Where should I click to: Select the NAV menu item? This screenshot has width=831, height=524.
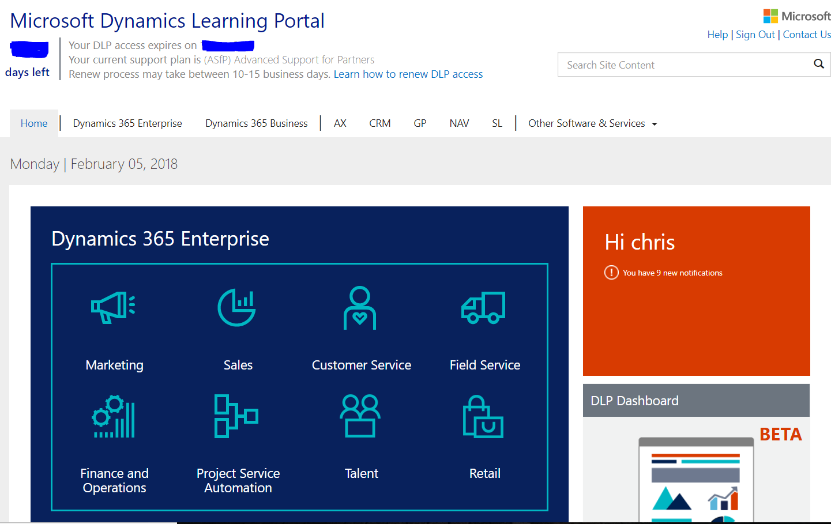[x=459, y=123]
